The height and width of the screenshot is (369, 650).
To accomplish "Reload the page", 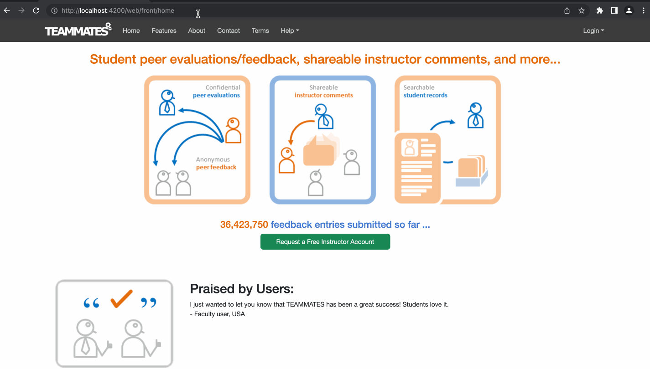I will coord(36,10).
